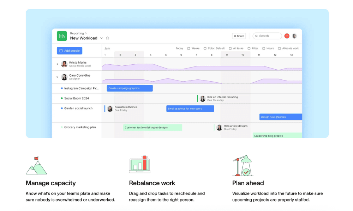The image size is (353, 211).
Task: Select the Hours toolbar option
Action: click(x=268, y=49)
